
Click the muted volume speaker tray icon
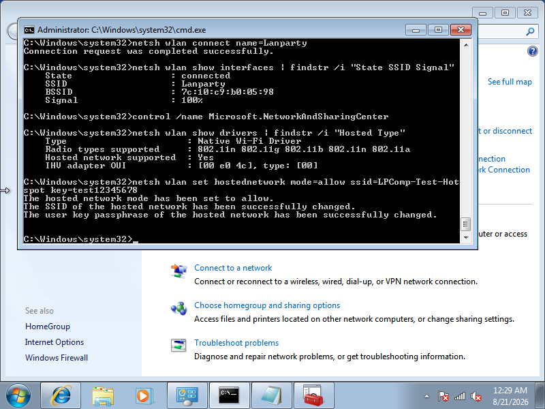tap(476, 396)
